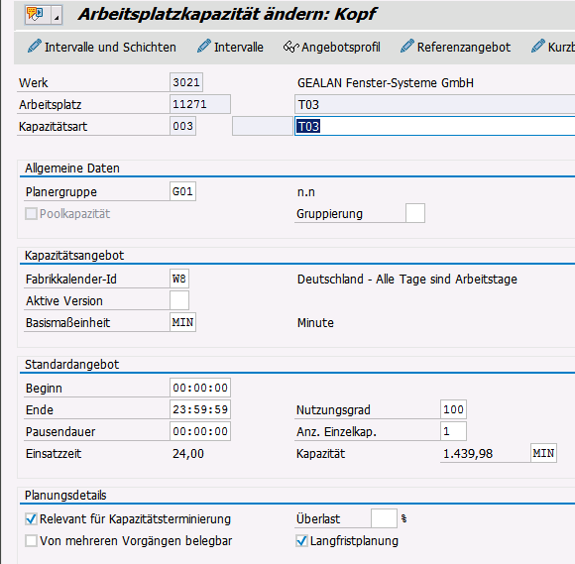Click the Kurzb… pencil toolbar button
Image resolution: width=575 pixels, height=564 pixels.
(552, 48)
